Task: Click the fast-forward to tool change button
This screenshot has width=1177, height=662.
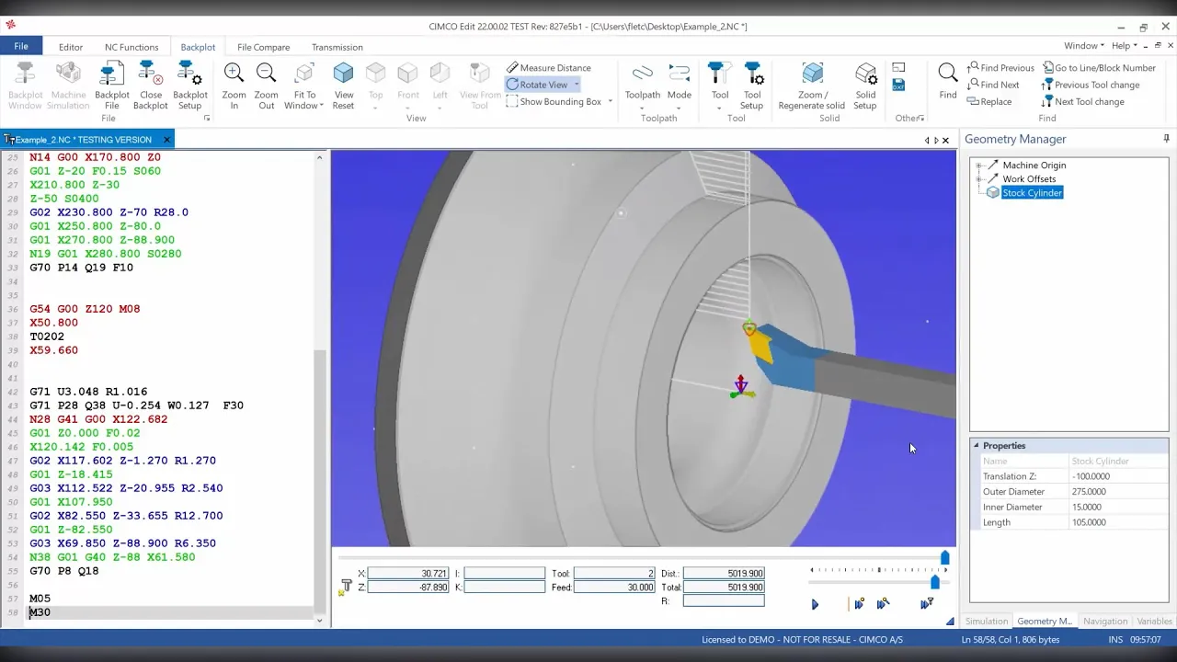Action: (x=927, y=604)
